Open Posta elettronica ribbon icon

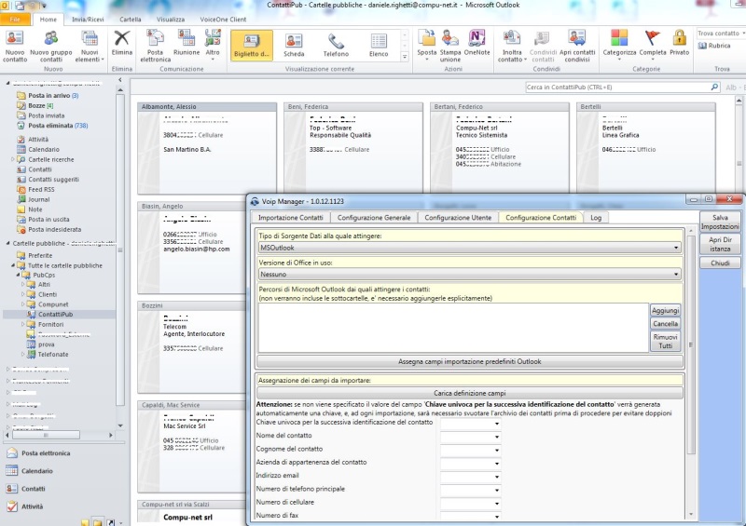(156, 39)
